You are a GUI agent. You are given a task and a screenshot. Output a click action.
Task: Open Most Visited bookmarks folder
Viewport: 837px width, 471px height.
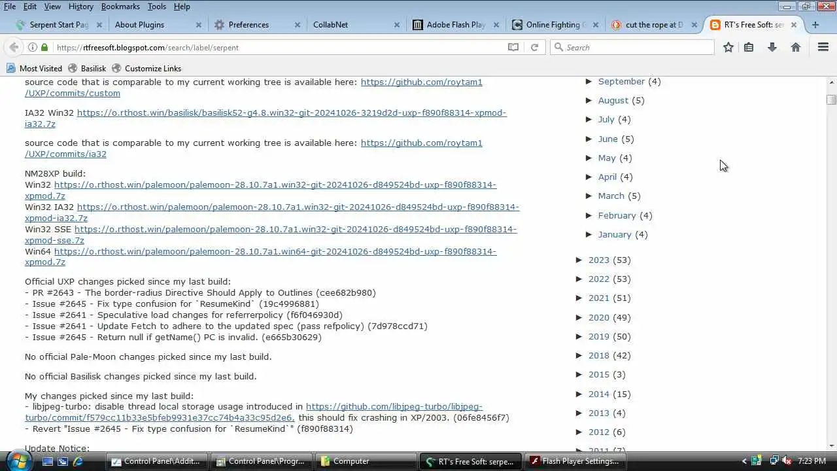[35, 68]
